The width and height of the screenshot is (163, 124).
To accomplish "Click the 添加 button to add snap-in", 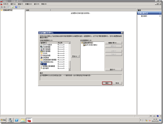I will (75, 56).
